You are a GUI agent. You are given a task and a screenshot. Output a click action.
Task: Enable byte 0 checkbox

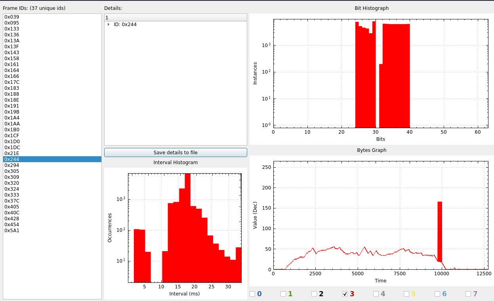(252, 294)
